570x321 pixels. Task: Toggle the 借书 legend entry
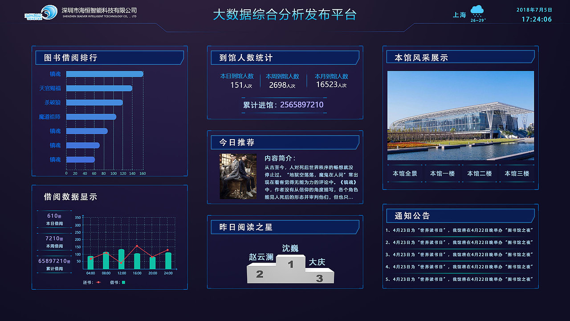coord(118,282)
